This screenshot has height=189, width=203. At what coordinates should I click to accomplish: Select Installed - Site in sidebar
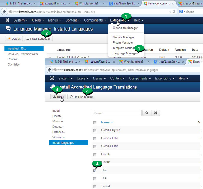click(24, 49)
